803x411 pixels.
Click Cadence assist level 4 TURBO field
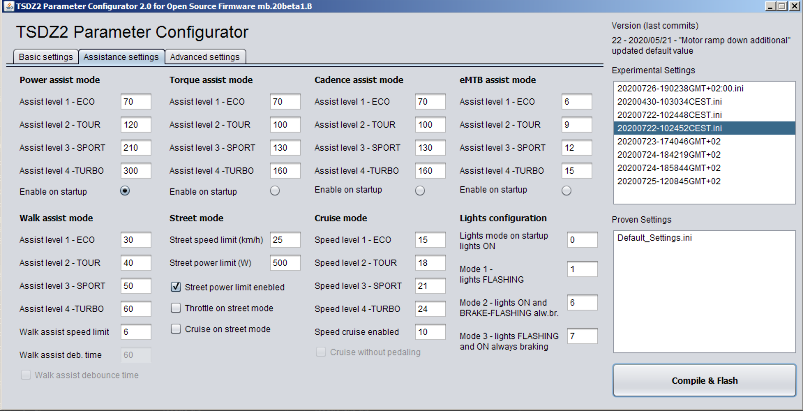(430, 171)
